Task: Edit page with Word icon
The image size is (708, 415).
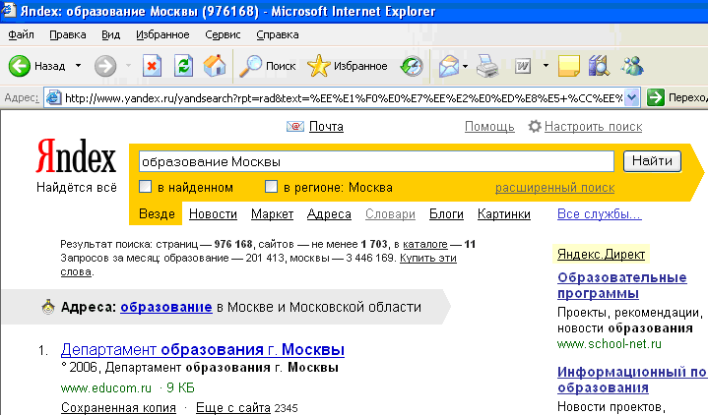Action: pos(523,66)
